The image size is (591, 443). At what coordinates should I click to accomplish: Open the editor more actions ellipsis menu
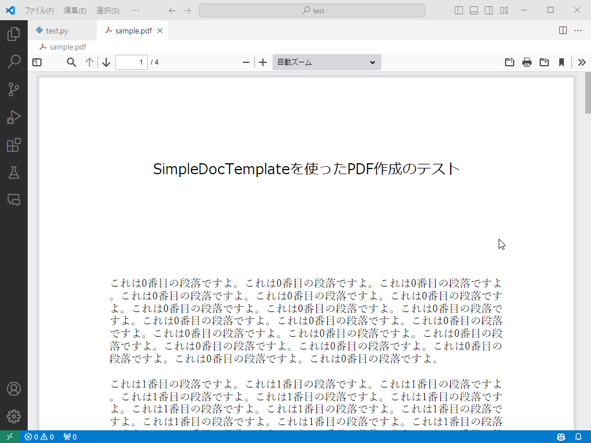tap(578, 31)
